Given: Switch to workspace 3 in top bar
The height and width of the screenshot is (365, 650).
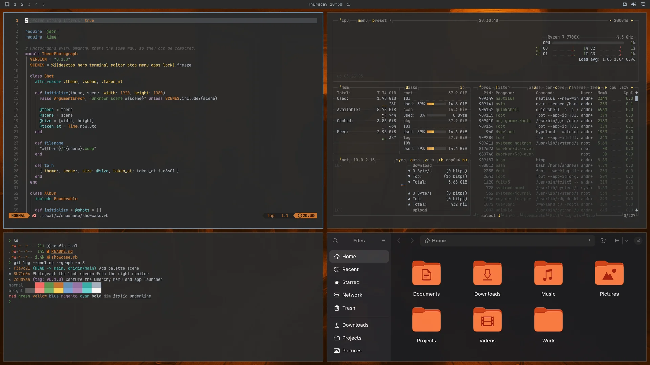Looking at the screenshot, I should [x=29, y=4].
